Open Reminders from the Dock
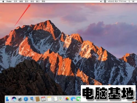 pos(55,99)
